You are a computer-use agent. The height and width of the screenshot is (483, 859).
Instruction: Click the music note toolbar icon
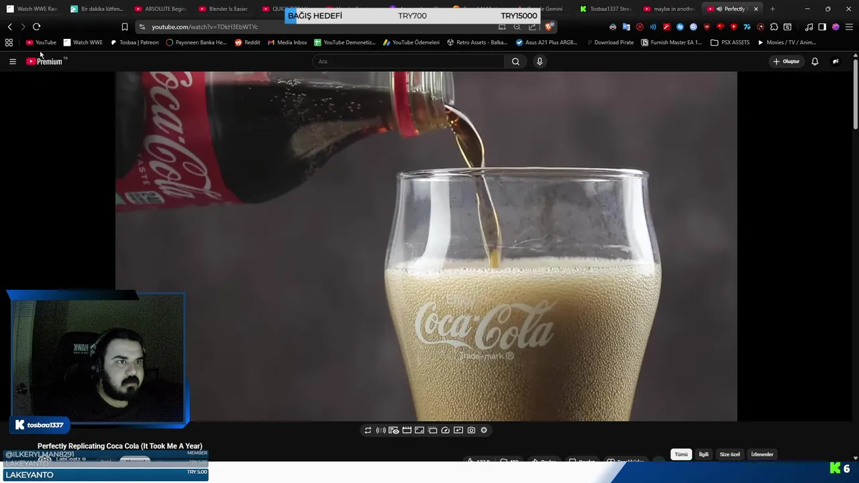(809, 27)
